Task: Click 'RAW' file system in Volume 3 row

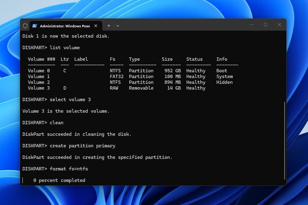Action: click(114, 88)
